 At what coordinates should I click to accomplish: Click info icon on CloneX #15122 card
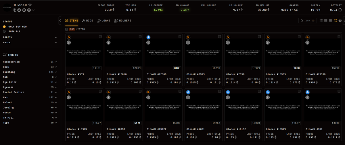pos(148,97)
